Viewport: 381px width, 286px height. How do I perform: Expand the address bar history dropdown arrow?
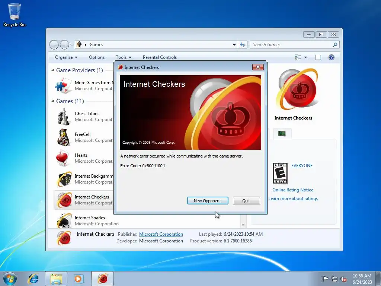coord(234,45)
